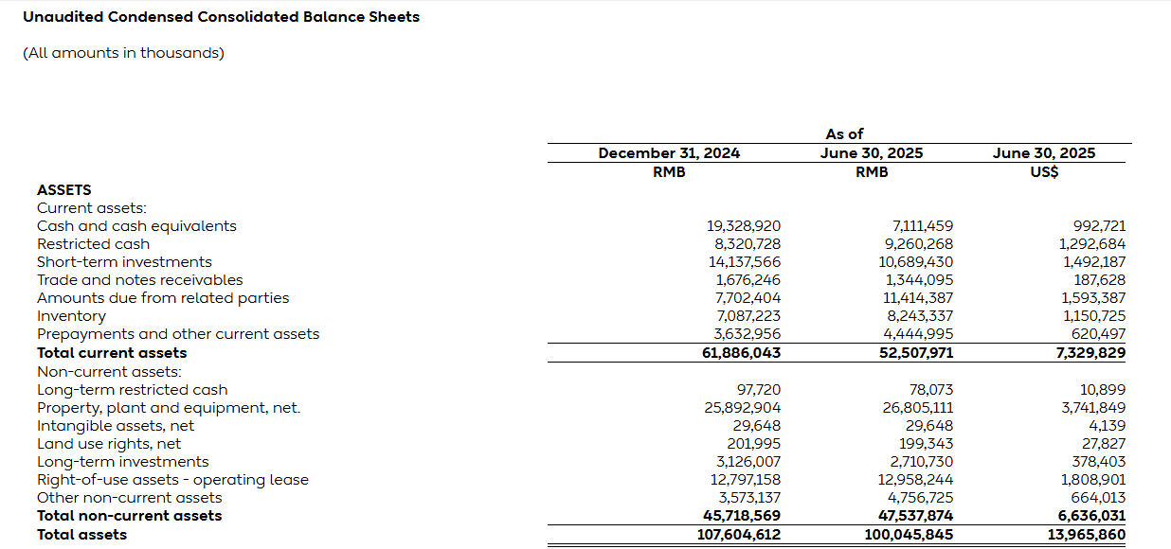Click the "All amounts in thousands" note
The height and width of the screenshot is (549, 1171).
[x=123, y=53]
